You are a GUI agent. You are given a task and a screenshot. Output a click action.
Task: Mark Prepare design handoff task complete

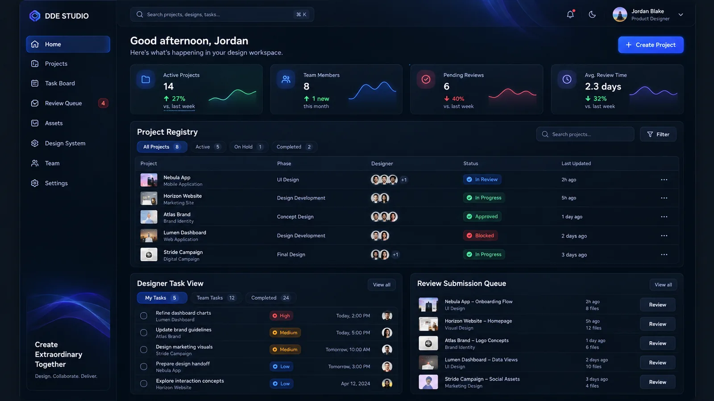(x=144, y=367)
